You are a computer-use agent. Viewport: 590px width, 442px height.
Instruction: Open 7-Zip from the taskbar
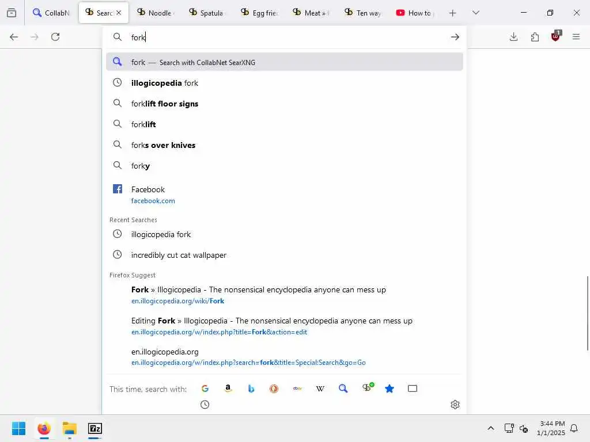(x=95, y=428)
